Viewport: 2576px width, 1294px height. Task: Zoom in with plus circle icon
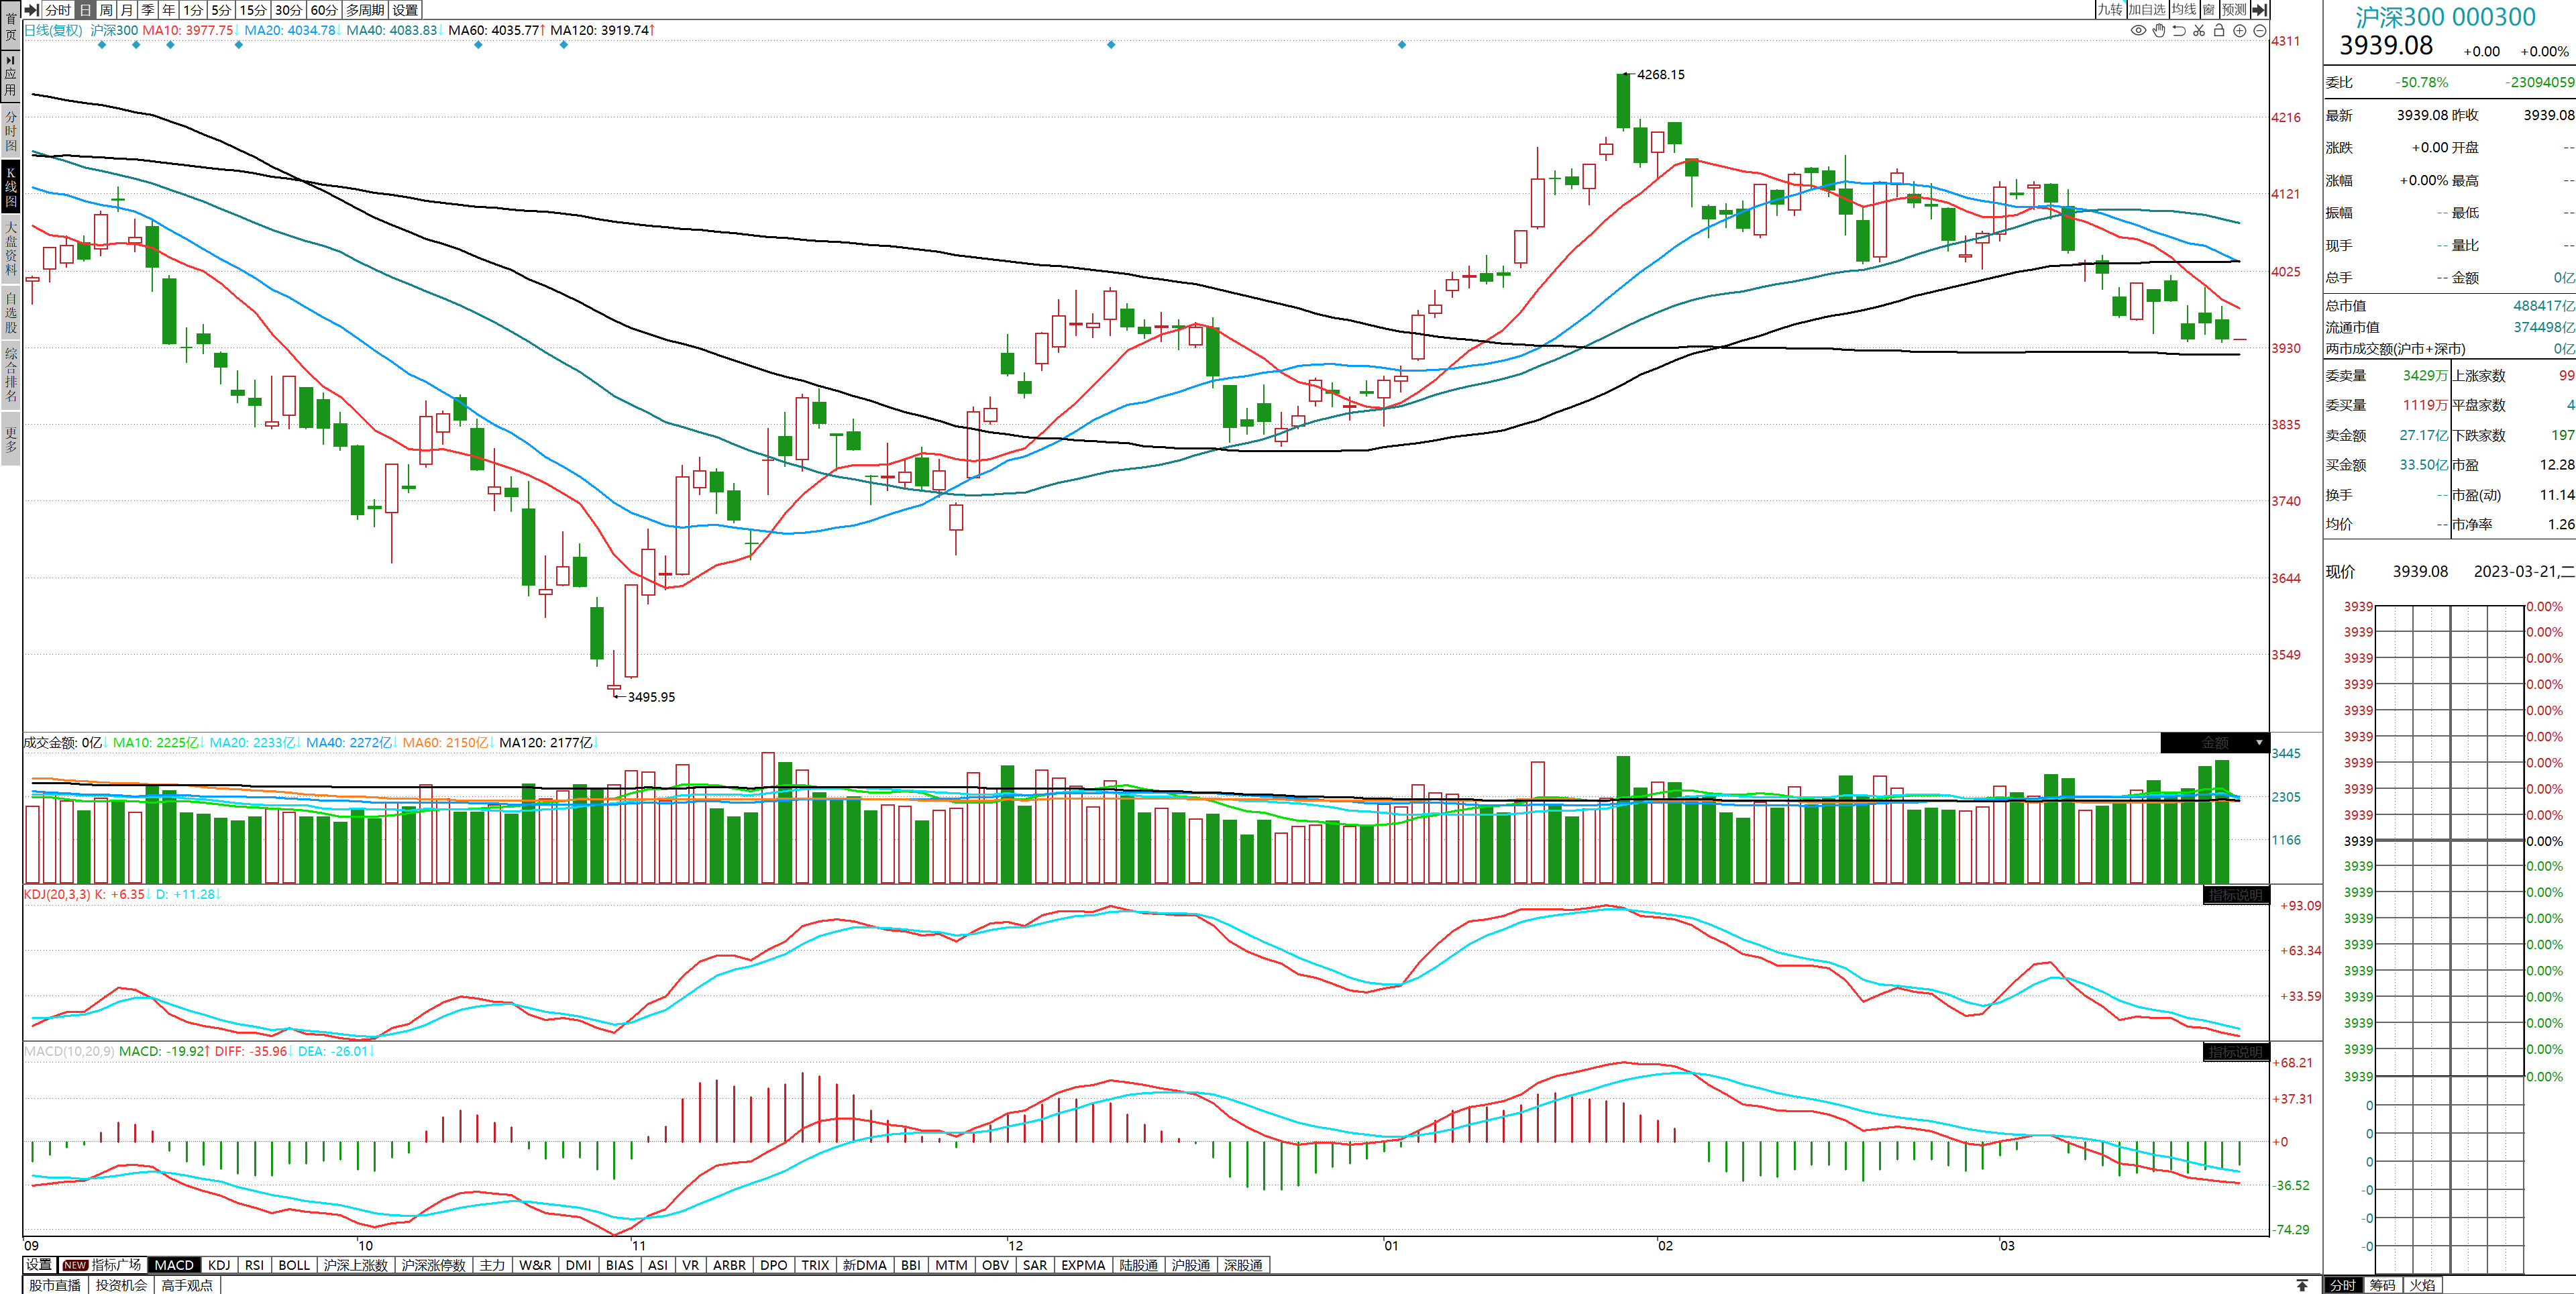pyautogui.click(x=2240, y=30)
